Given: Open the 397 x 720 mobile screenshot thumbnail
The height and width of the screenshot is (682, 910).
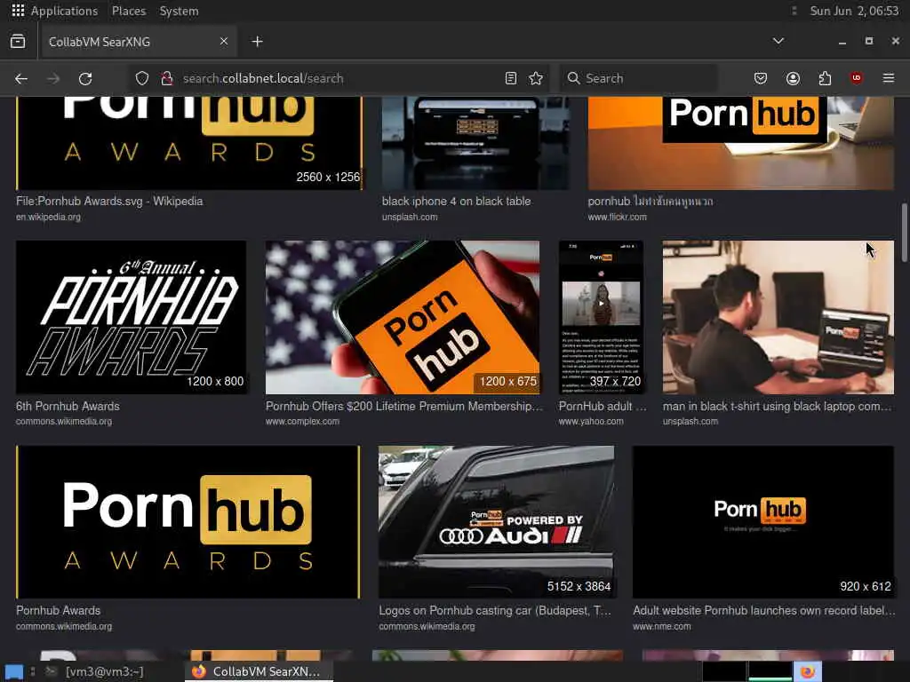Looking at the screenshot, I should [602, 317].
